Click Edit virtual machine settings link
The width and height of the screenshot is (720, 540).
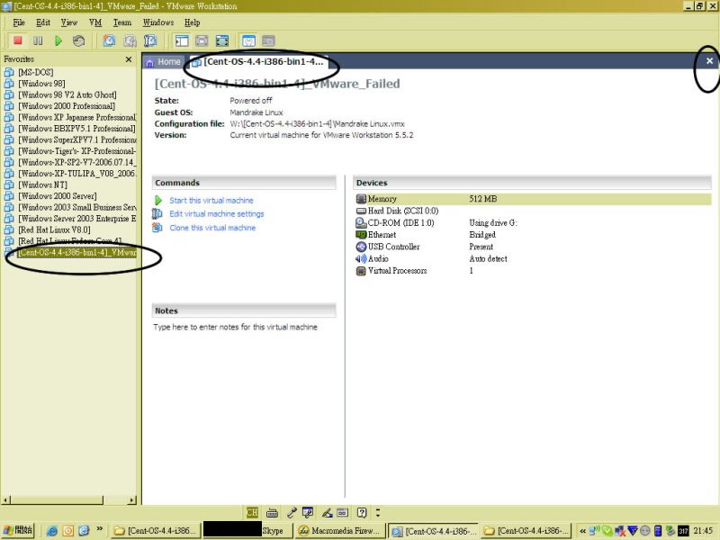(217, 213)
